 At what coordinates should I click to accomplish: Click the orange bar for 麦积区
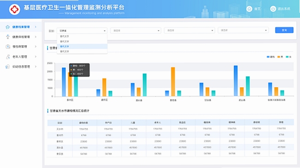pyautogui.click(x=104, y=87)
